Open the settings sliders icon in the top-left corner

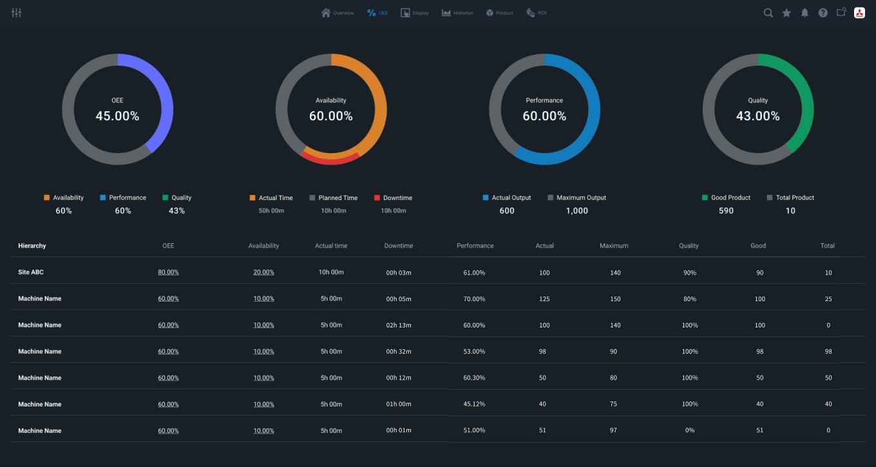(17, 13)
